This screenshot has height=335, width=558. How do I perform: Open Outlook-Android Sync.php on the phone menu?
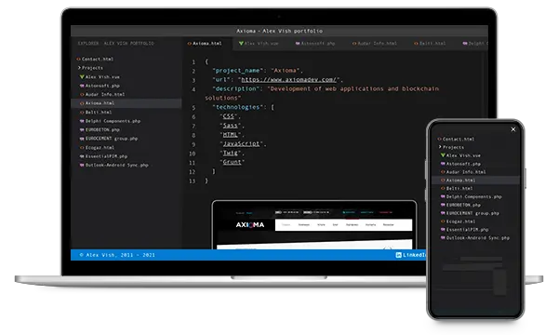click(475, 238)
